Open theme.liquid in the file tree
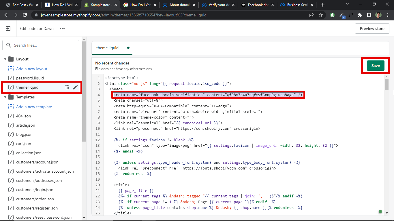This screenshot has width=394, height=221. [27, 87]
